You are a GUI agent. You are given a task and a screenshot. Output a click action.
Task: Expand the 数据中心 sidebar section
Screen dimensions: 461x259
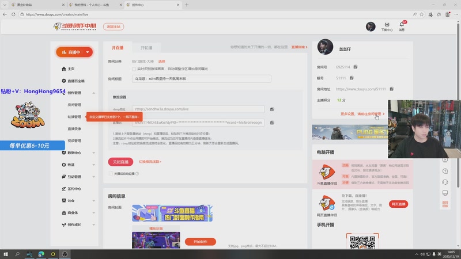93,153
